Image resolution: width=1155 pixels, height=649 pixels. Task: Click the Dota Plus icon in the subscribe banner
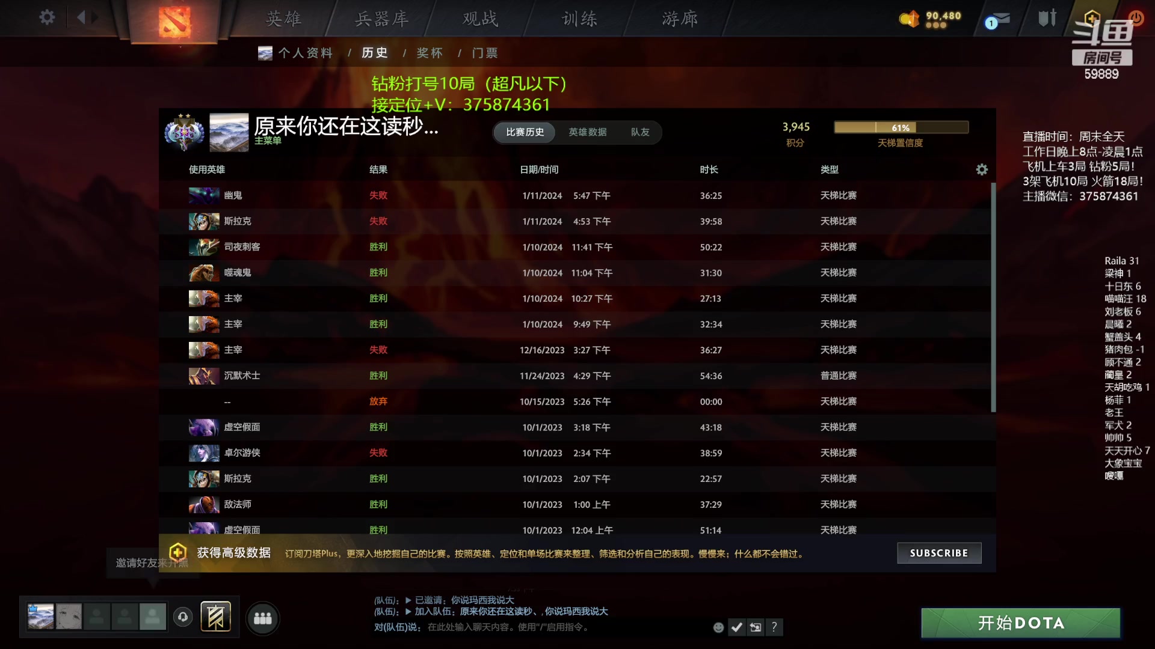click(177, 552)
